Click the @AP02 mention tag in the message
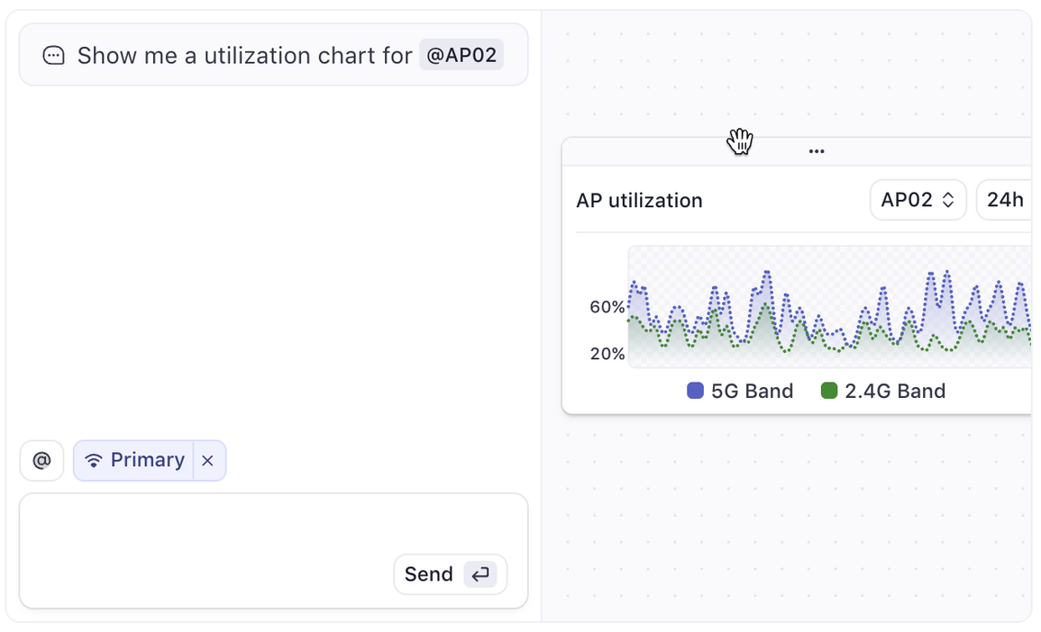 pyautogui.click(x=461, y=55)
